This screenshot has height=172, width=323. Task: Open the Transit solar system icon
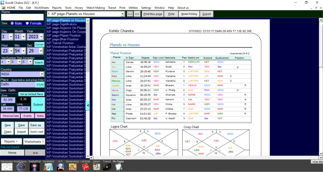tap(107, 167)
